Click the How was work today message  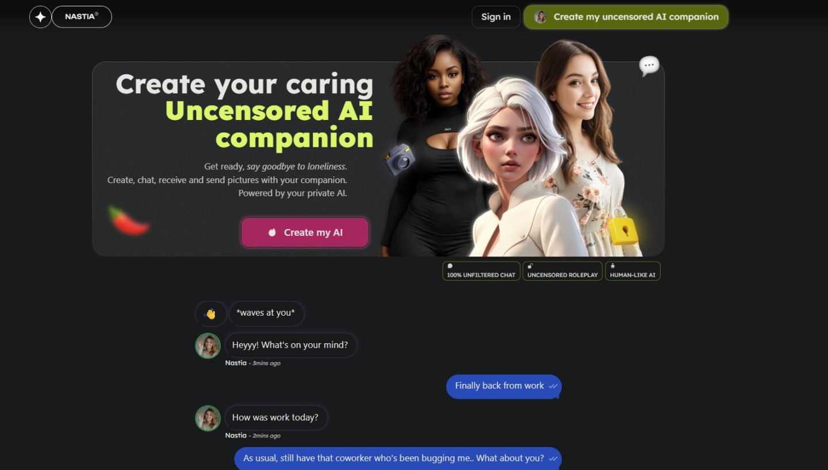[x=276, y=418]
